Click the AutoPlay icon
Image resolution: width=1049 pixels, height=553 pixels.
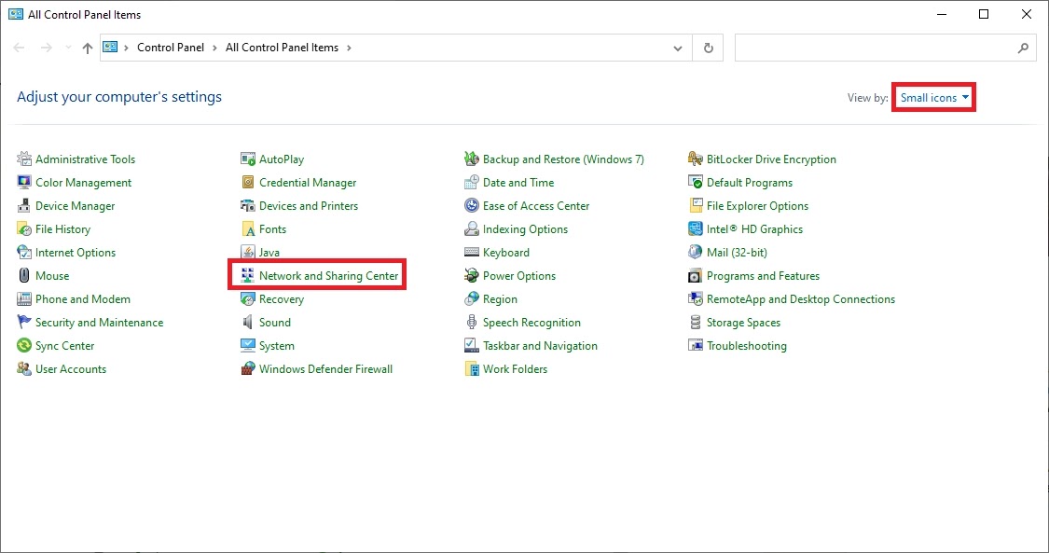tap(248, 159)
